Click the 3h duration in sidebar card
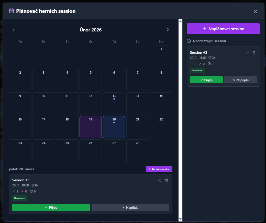The height and width of the screenshot is (223, 266). (212, 58)
